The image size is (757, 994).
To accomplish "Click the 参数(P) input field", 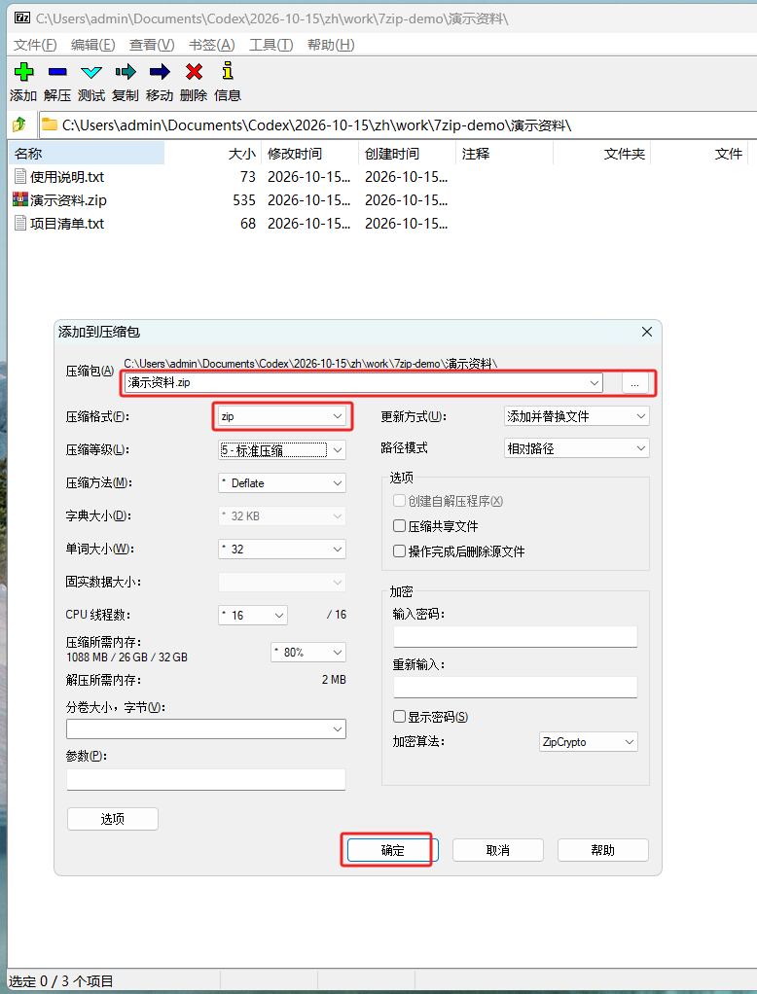I will pyautogui.click(x=206, y=779).
